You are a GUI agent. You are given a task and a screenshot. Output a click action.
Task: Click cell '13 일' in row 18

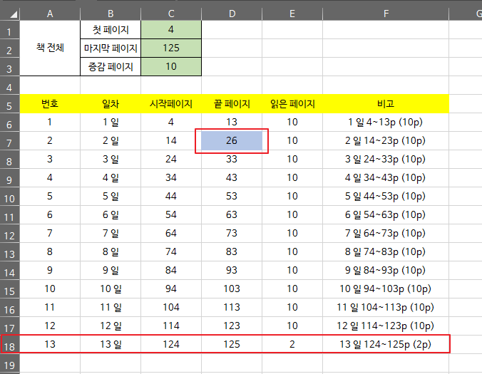[x=111, y=345]
